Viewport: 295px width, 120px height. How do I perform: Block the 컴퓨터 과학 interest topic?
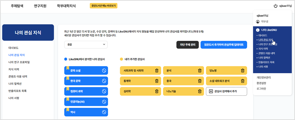(104, 91)
